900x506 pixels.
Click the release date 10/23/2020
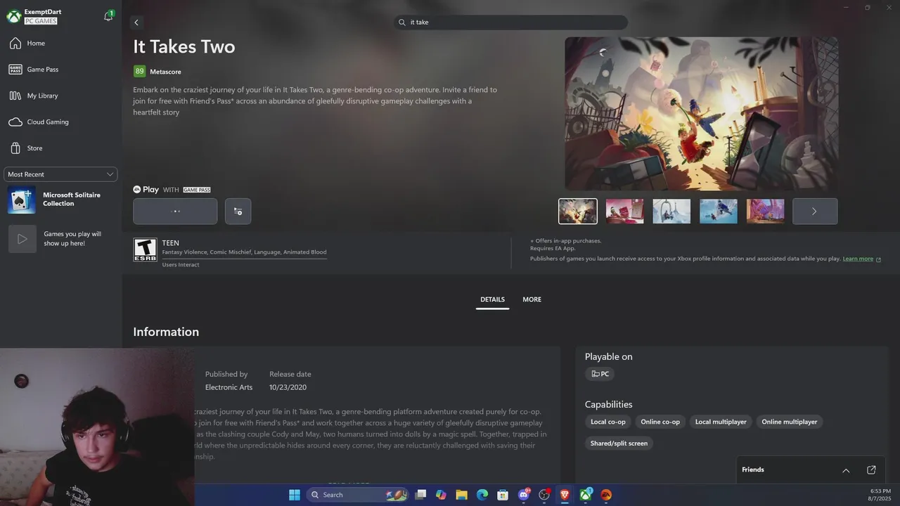coord(288,387)
